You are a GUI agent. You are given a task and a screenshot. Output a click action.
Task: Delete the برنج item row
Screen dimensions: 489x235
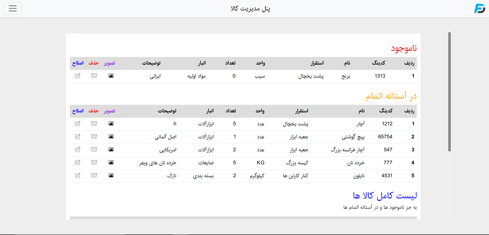coord(94,76)
